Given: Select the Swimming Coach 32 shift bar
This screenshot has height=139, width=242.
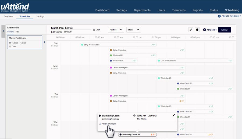Looking at the screenshot, I should [138, 134].
